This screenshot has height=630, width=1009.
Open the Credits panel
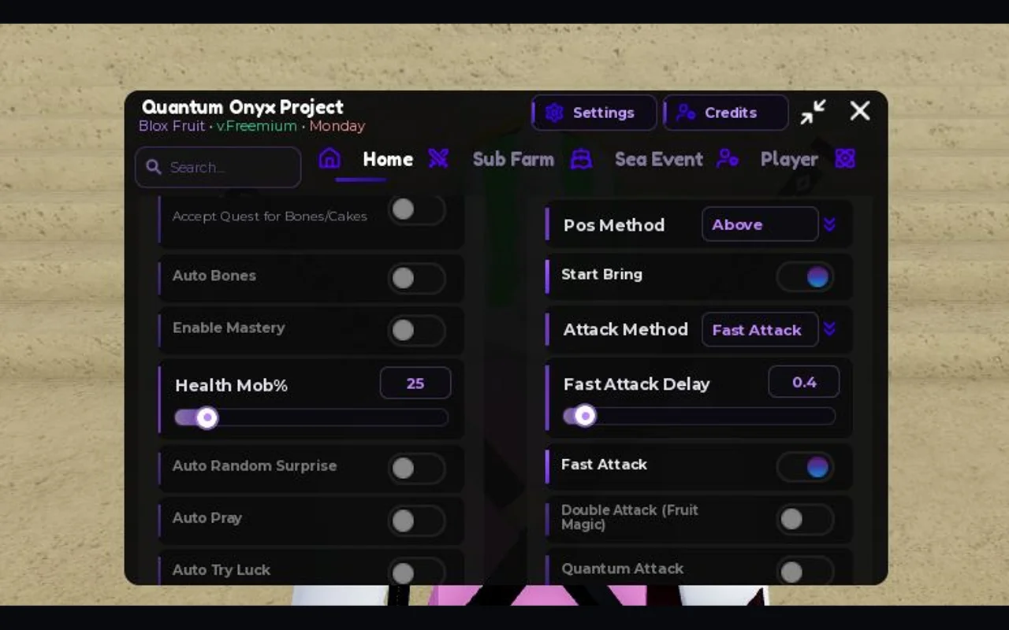726,113
